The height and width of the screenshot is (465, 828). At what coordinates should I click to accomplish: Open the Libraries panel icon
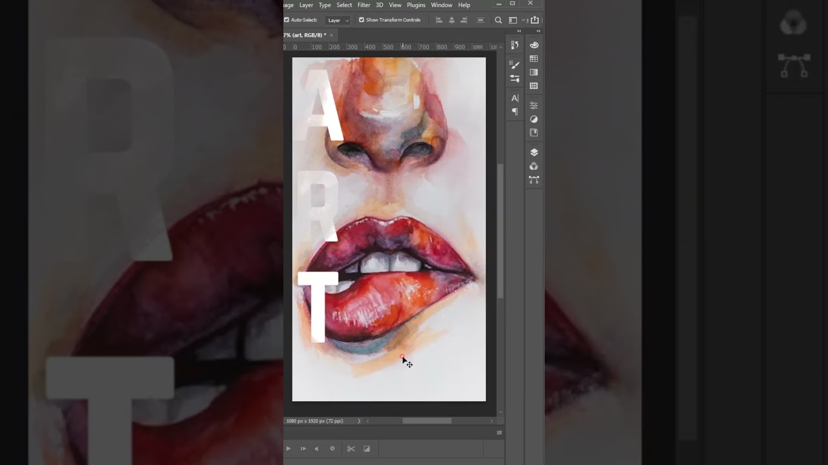(x=534, y=132)
